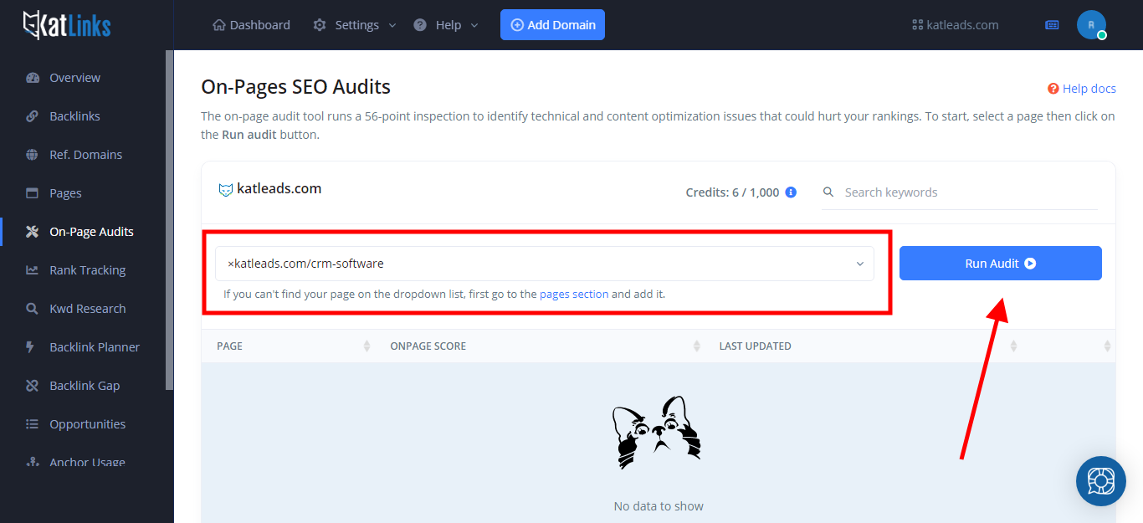Screen dimensions: 1143x523
Task: Click the Ref. Domains globe icon
Action: [x=33, y=155]
